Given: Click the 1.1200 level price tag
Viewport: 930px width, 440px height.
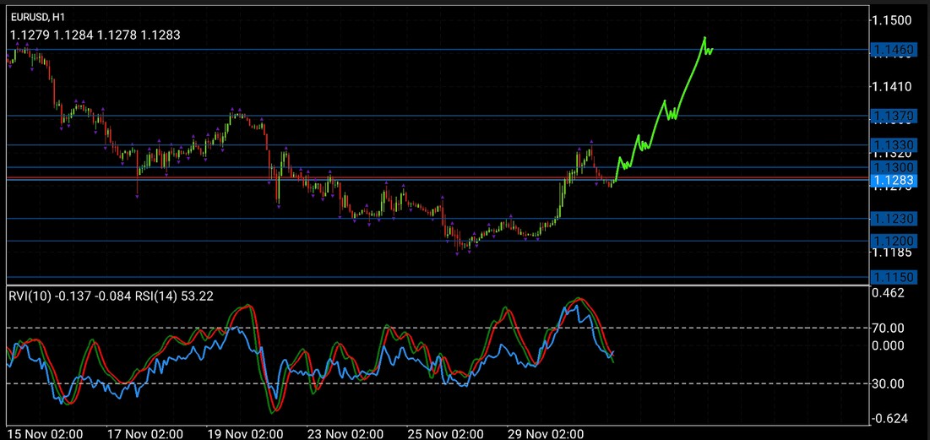Looking at the screenshot, I should 893,241.
